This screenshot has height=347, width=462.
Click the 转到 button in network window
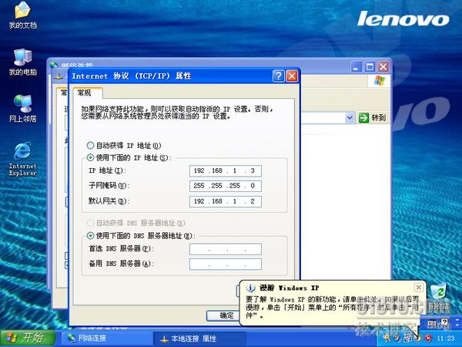pyautogui.click(x=373, y=118)
